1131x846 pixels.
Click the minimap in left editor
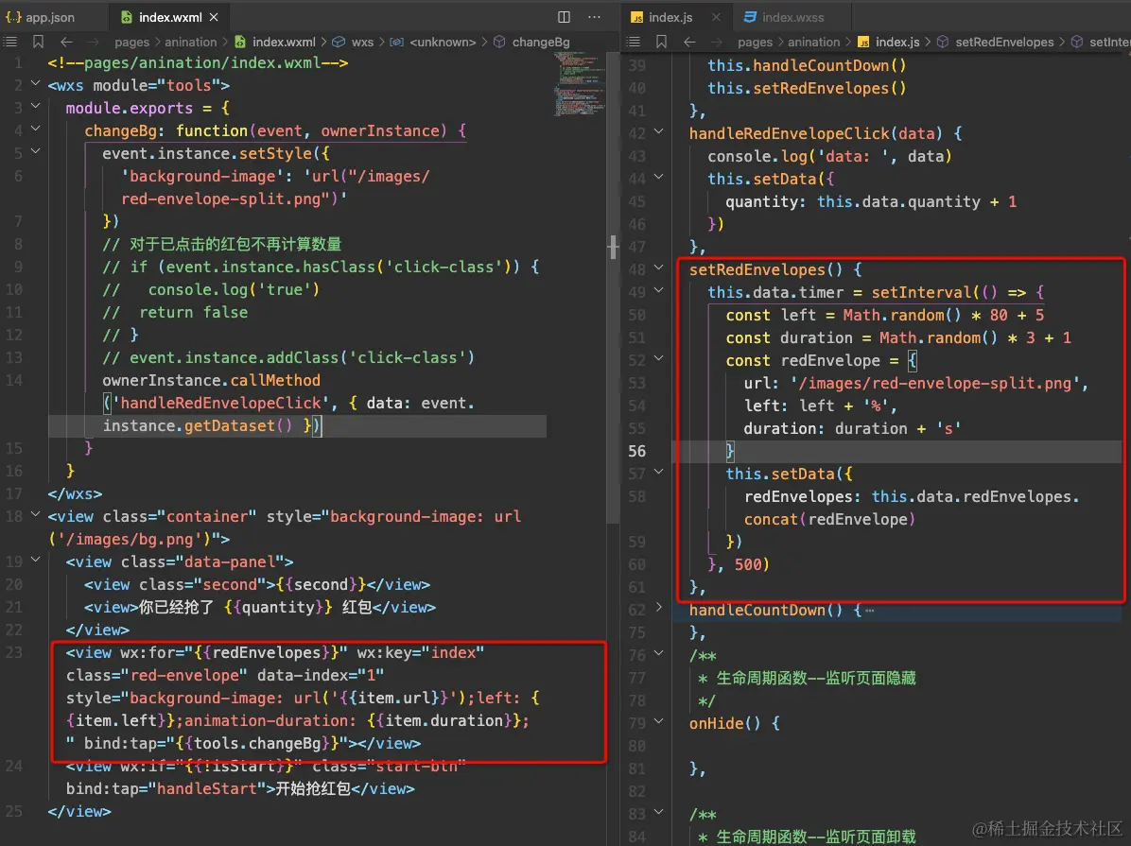[x=579, y=85]
